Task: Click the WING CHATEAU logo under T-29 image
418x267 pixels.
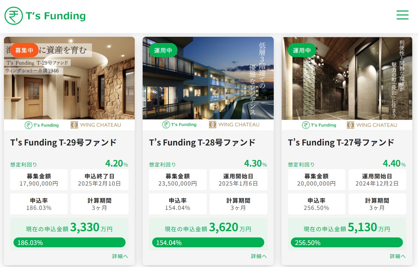Action: pos(96,125)
